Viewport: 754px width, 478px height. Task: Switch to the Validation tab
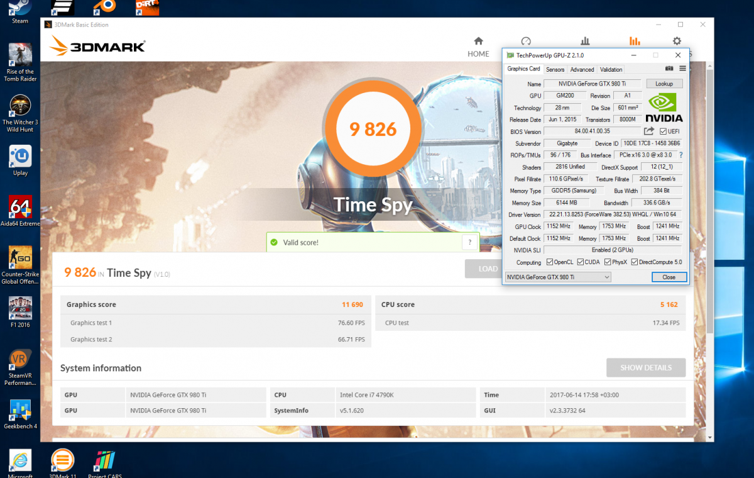611,70
